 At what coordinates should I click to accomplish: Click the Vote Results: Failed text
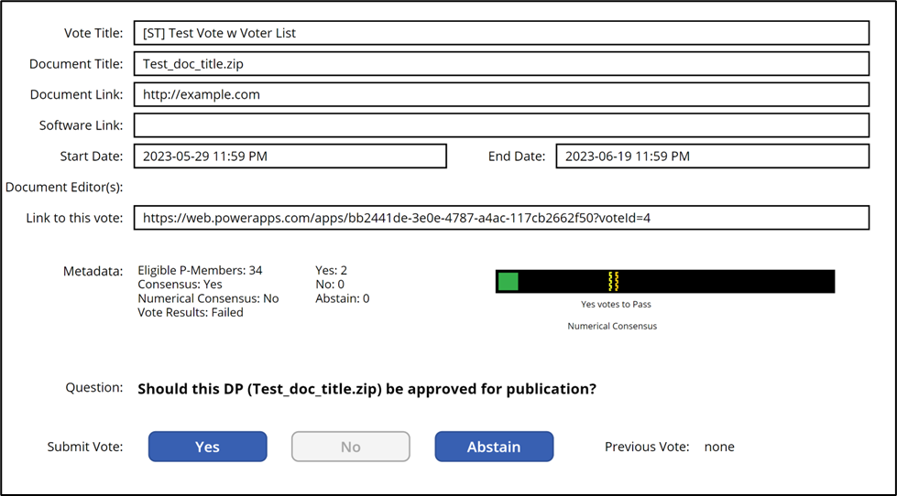pyautogui.click(x=191, y=312)
